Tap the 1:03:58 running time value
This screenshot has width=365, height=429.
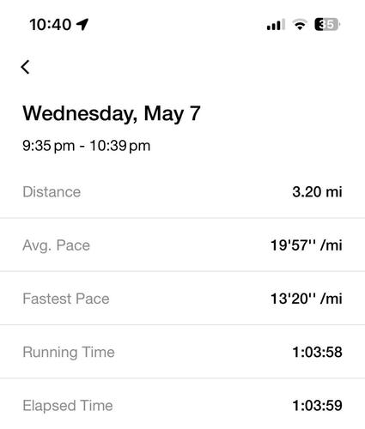tap(317, 352)
